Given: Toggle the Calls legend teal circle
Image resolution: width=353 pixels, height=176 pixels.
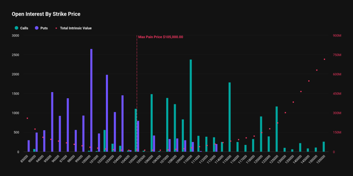Looking at the screenshot, I should coord(16,28).
